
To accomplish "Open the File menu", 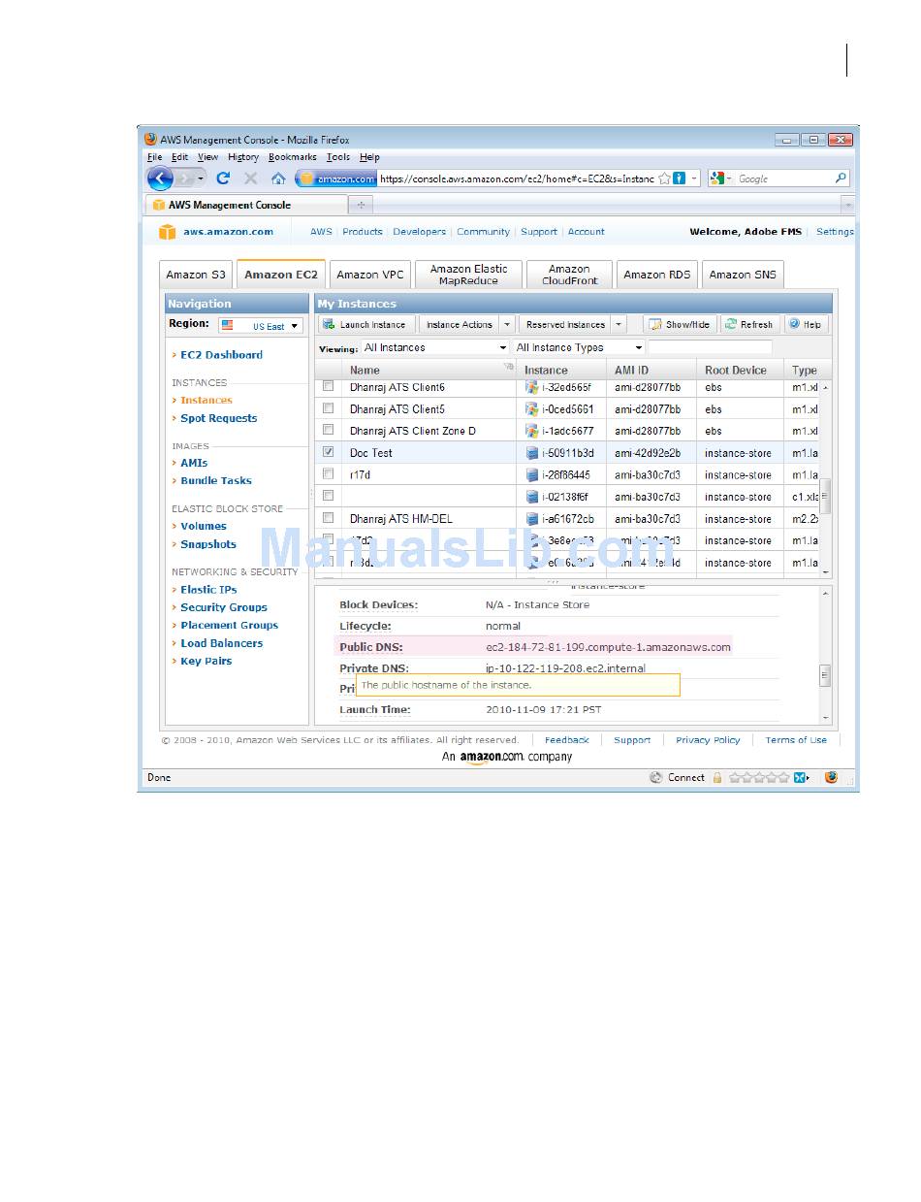I will click(x=154, y=157).
